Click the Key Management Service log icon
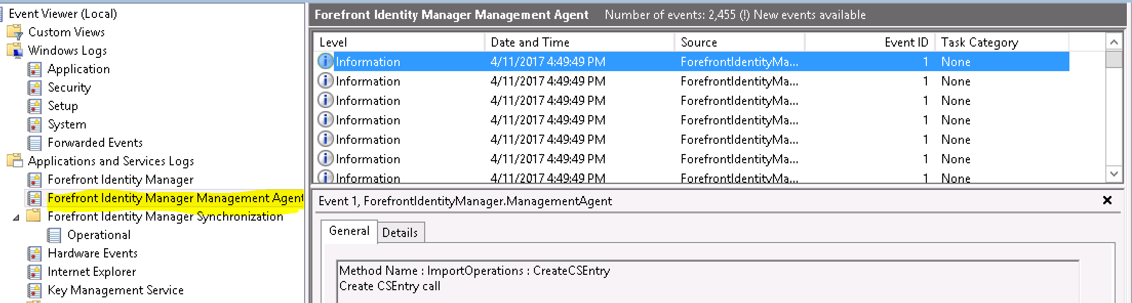Viewport: 1132px width, 303px height. pyautogui.click(x=34, y=290)
